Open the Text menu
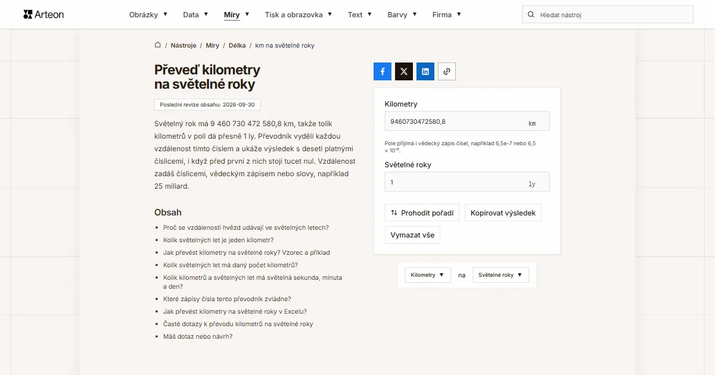Image resolution: width=715 pixels, height=375 pixels. [360, 14]
